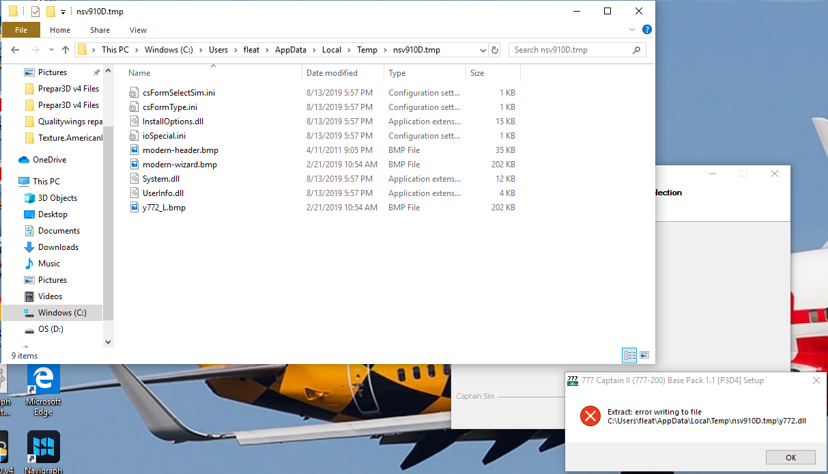Switch to details view using status bar icon
Screen dimensions: 828x474
(x=629, y=355)
